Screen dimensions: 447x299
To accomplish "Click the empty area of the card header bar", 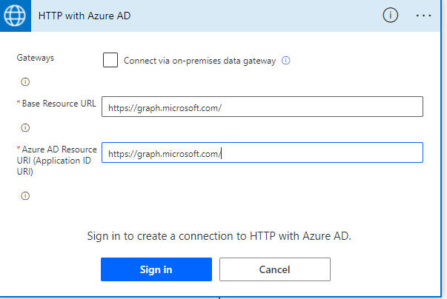I will click(259, 16).
